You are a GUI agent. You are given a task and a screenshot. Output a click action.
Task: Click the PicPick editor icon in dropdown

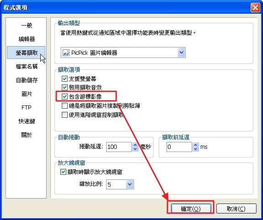pyautogui.click(x=66, y=53)
